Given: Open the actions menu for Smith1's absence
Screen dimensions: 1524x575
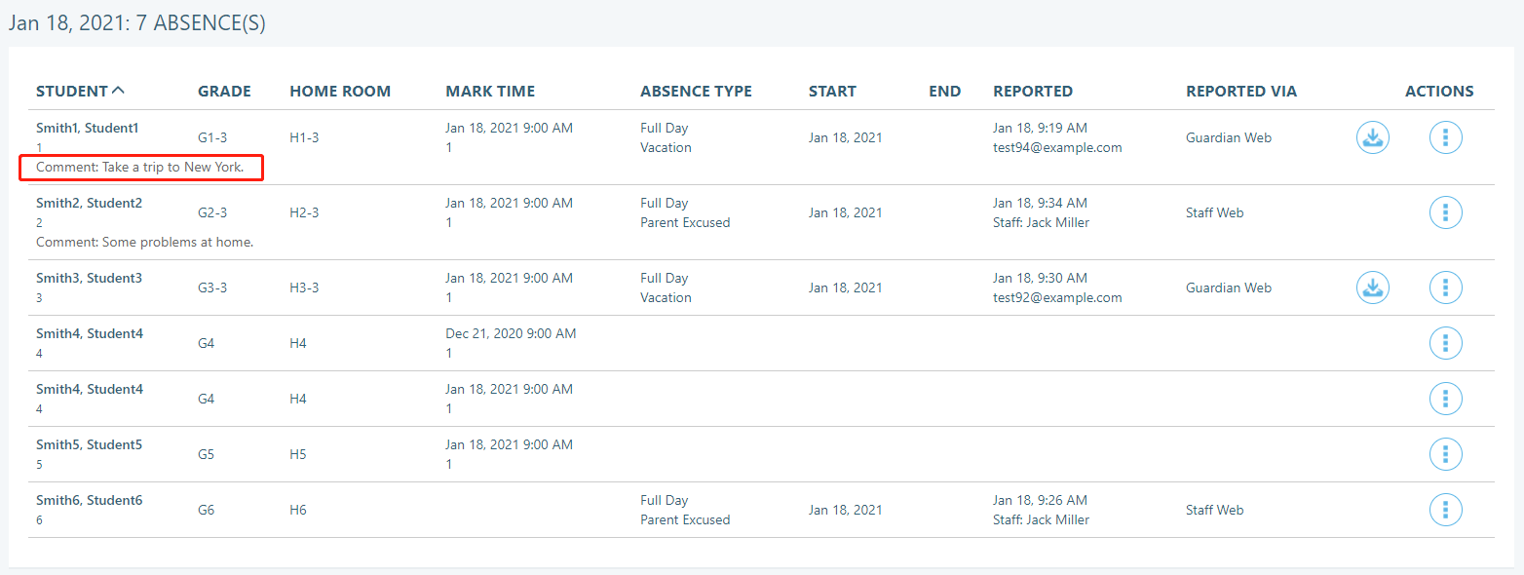Looking at the screenshot, I should [1445, 137].
